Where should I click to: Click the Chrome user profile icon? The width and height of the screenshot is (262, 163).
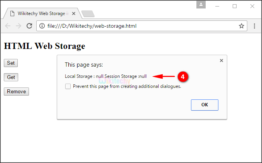coord(201,5)
